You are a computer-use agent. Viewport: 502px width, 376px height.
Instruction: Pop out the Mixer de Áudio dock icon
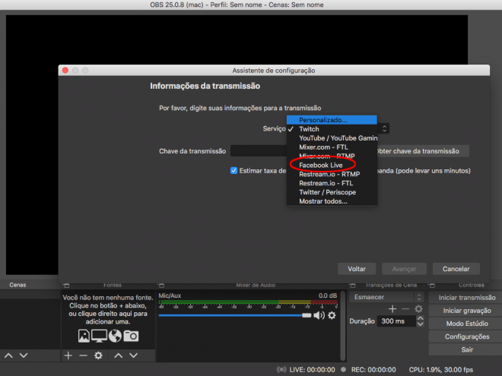pyautogui.click(x=161, y=285)
